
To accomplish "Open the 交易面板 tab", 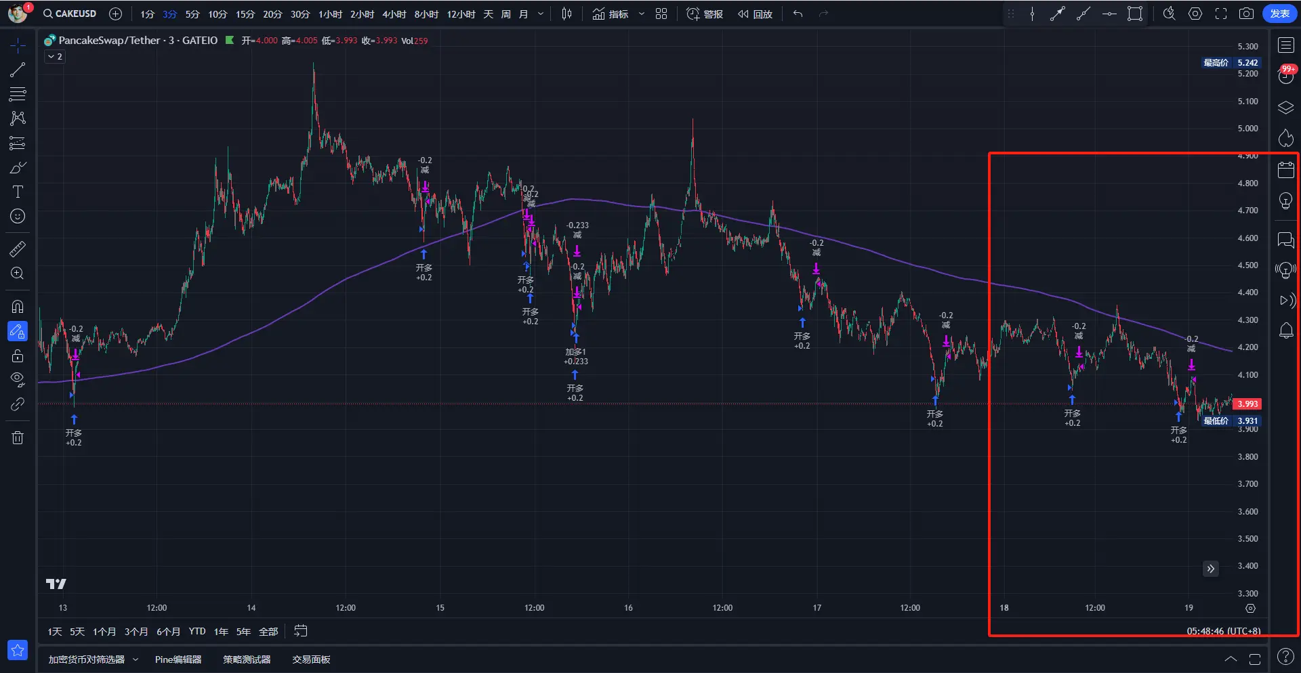I will [311, 659].
